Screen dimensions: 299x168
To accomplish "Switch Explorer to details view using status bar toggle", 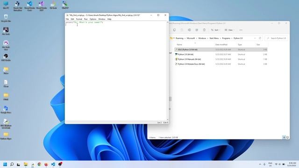I will click(x=284, y=137).
